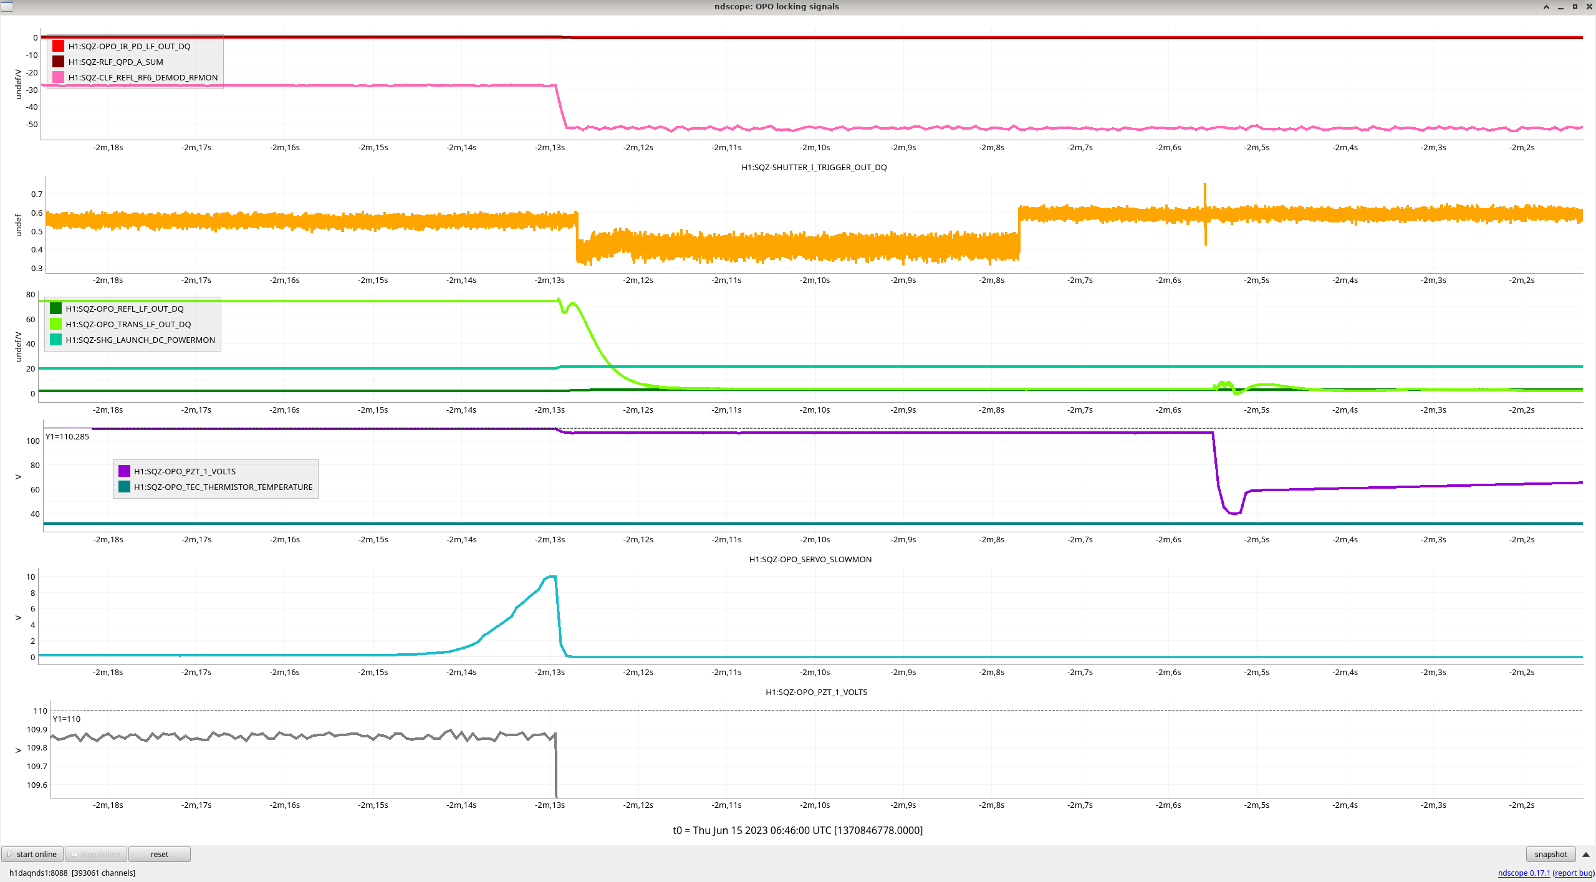Minimize the ndscope window

[x=1560, y=7]
